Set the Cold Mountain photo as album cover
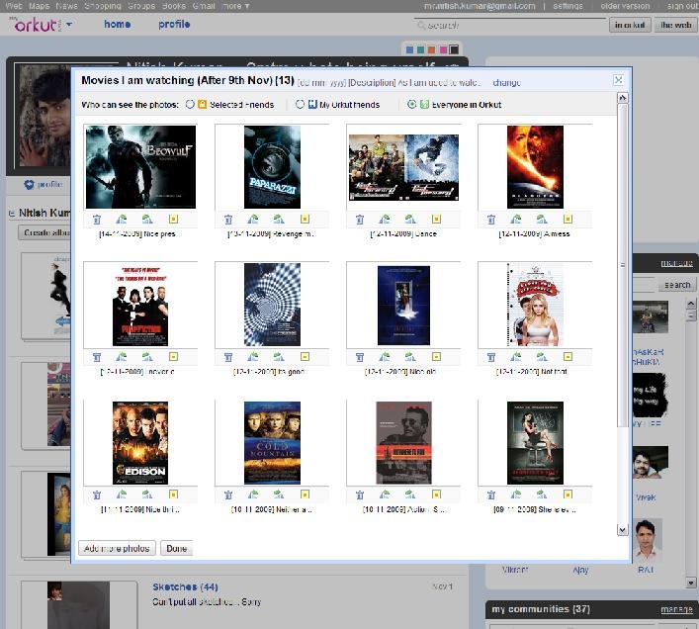699x629 pixels. (x=305, y=494)
